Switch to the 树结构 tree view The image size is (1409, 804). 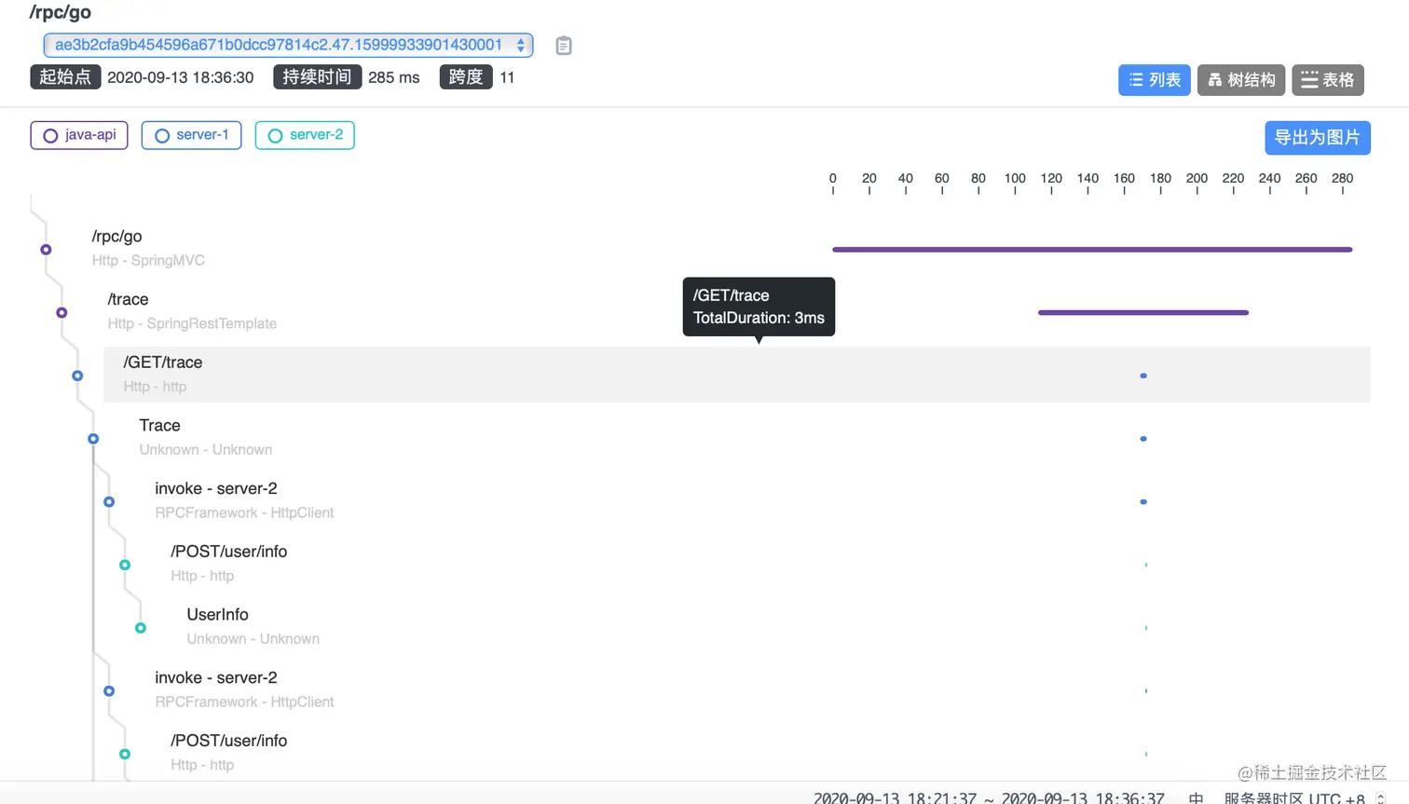coord(1241,80)
